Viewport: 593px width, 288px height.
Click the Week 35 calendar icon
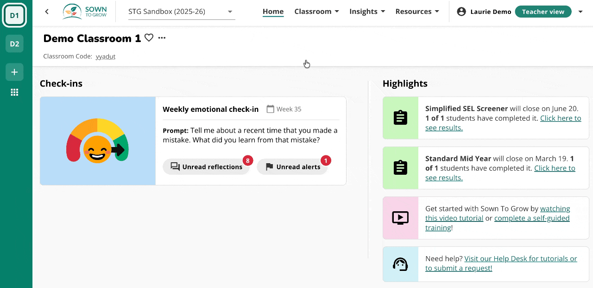pyautogui.click(x=271, y=109)
